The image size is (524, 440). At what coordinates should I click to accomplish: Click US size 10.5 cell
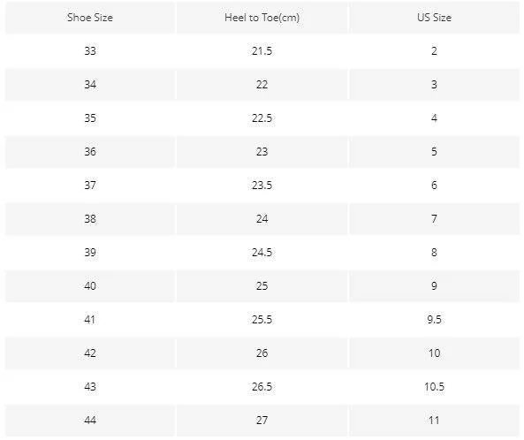[x=434, y=386]
